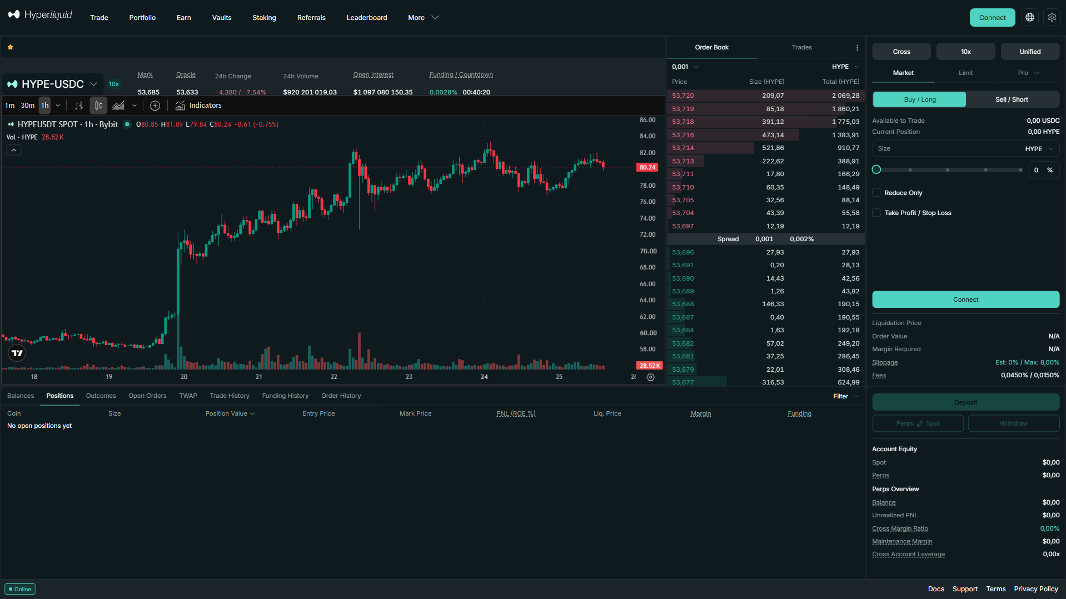The width and height of the screenshot is (1066, 599).
Task: Go to the Earn page
Action: (184, 18)
